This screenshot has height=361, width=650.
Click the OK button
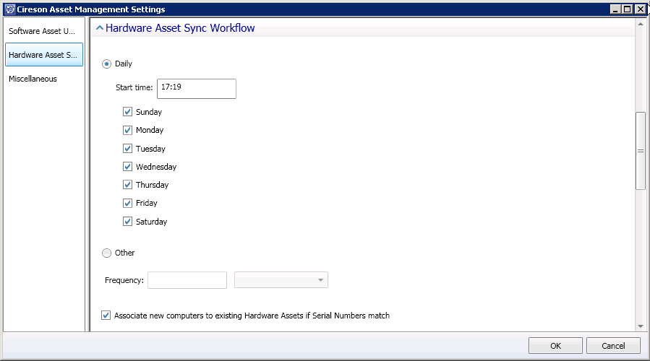555,346
